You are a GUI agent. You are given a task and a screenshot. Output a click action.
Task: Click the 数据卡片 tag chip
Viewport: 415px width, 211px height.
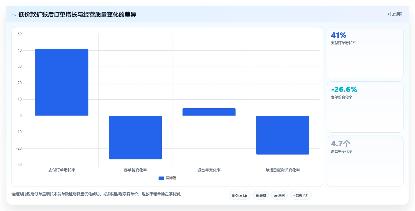(301, 195)
